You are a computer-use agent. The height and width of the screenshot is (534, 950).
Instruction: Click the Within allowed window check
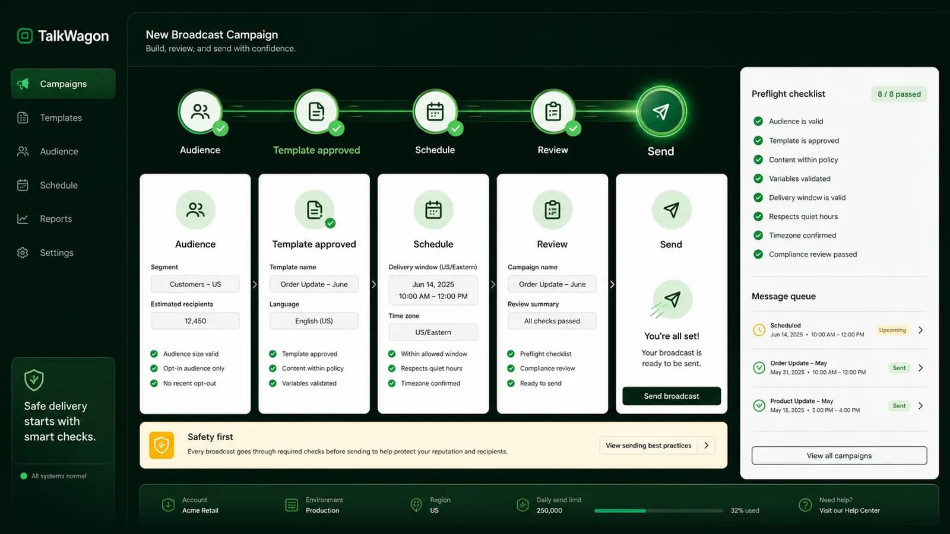click(x=392, y=354)
